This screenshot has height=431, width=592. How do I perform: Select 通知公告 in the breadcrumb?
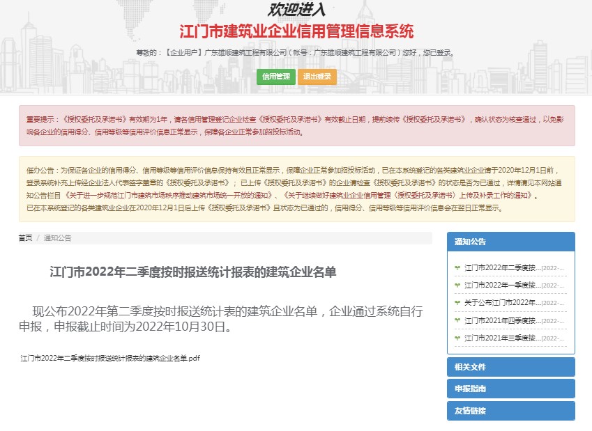point(57,238)
